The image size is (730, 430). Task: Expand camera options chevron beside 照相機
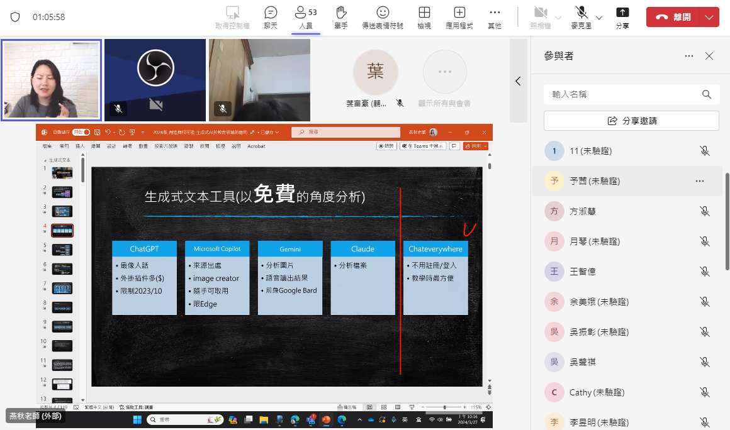tap(558, 18)
